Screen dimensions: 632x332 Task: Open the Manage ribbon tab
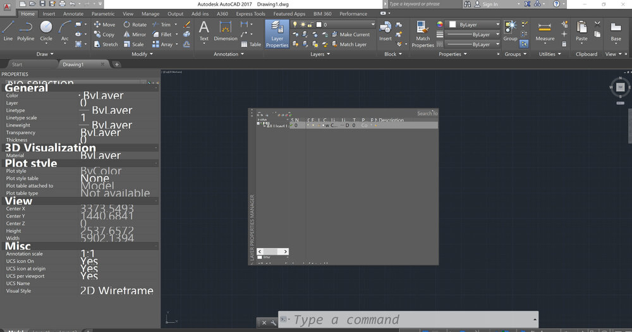click(150, 14)
